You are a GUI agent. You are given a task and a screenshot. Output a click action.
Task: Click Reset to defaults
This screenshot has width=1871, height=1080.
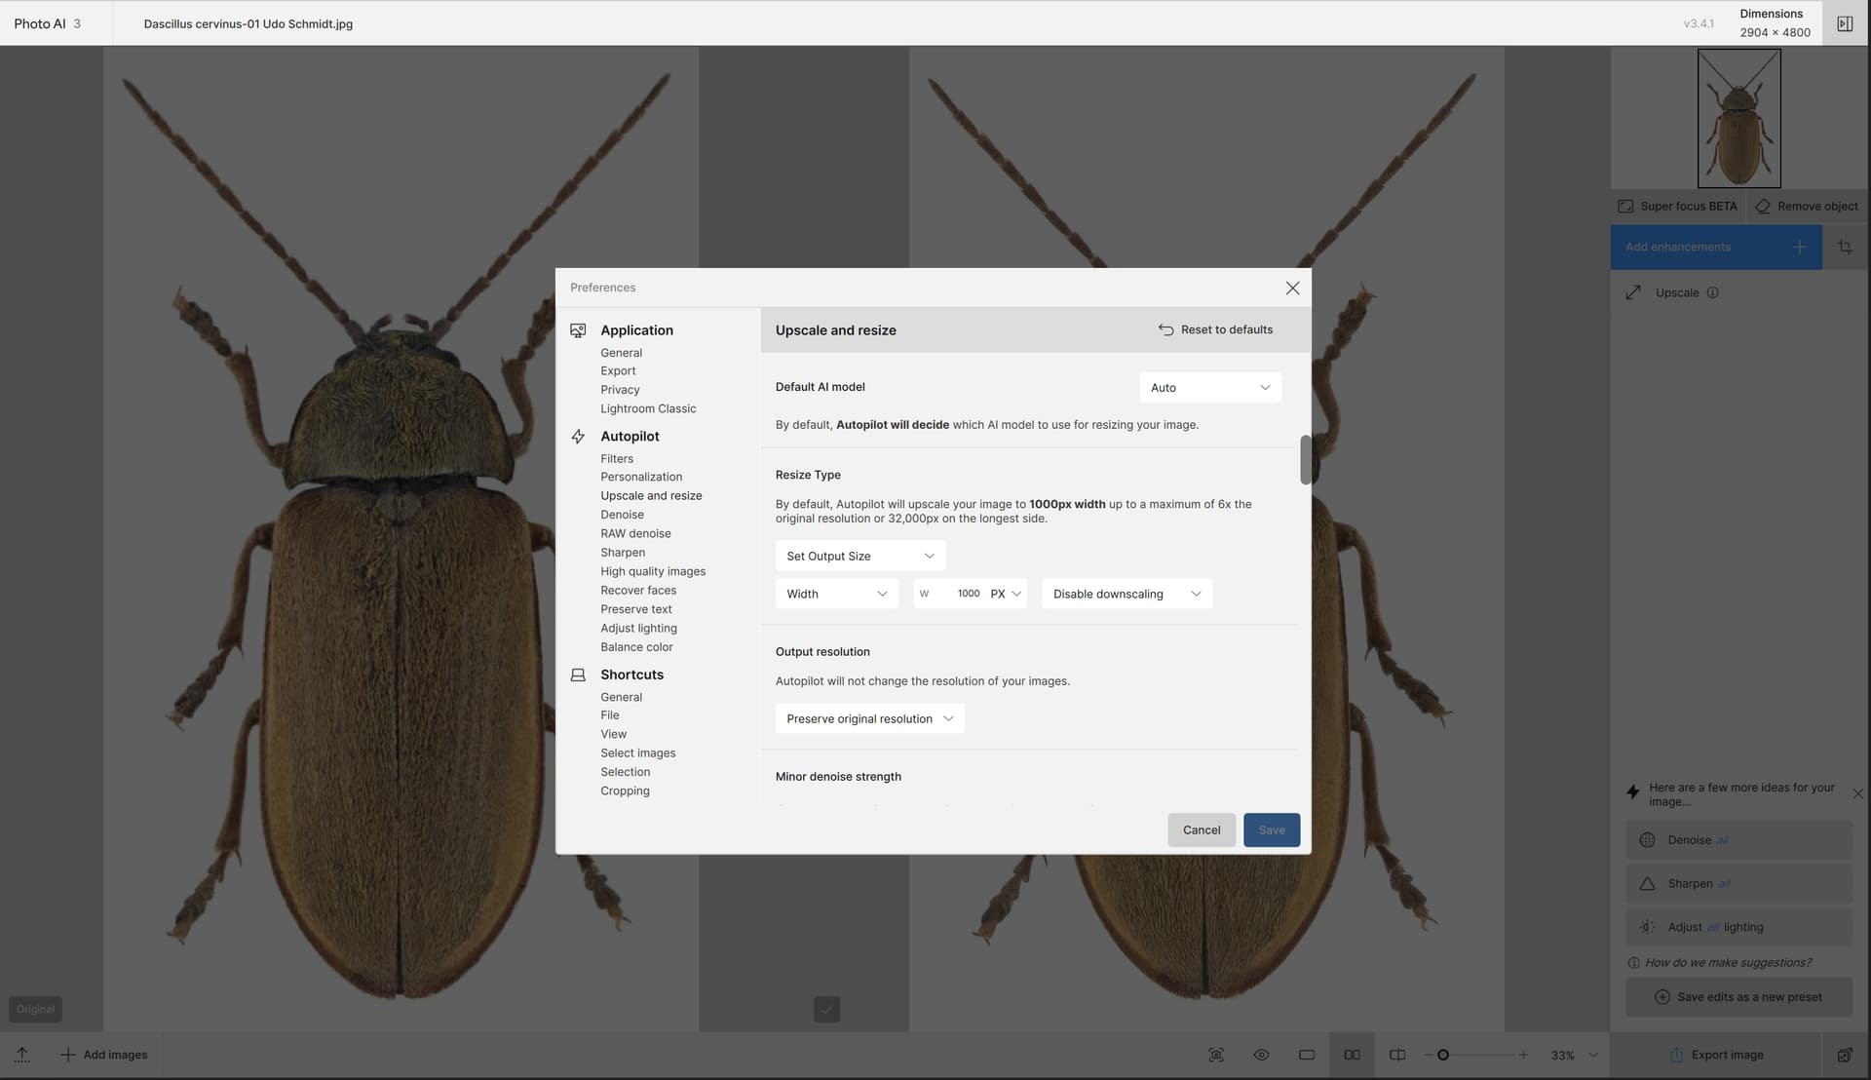point(1215,329)
